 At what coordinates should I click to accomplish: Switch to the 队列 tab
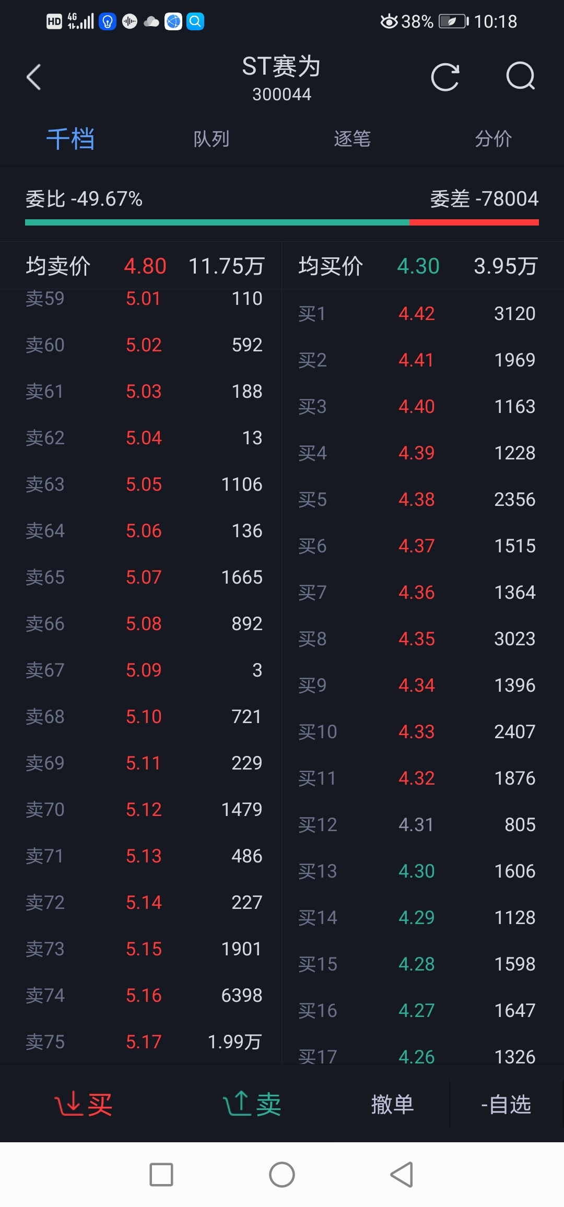pyautogui.click(x=211, y=139)
